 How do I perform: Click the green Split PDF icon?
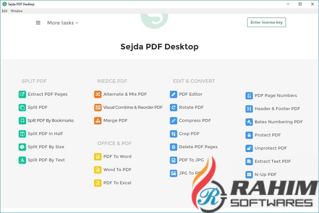(x=22, y=107)
